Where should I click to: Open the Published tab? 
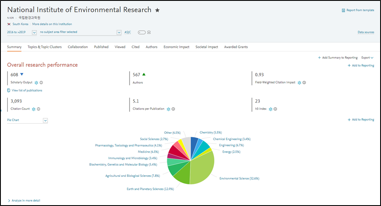tap(101, 47)
